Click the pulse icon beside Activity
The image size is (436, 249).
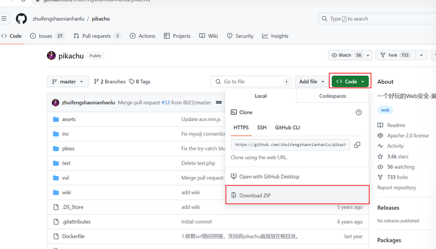[380, 146]
